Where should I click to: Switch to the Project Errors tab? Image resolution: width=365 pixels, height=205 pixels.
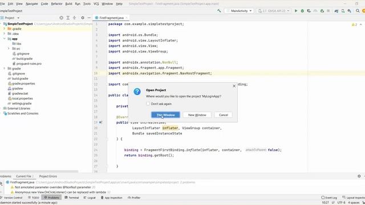pos(48,176)
